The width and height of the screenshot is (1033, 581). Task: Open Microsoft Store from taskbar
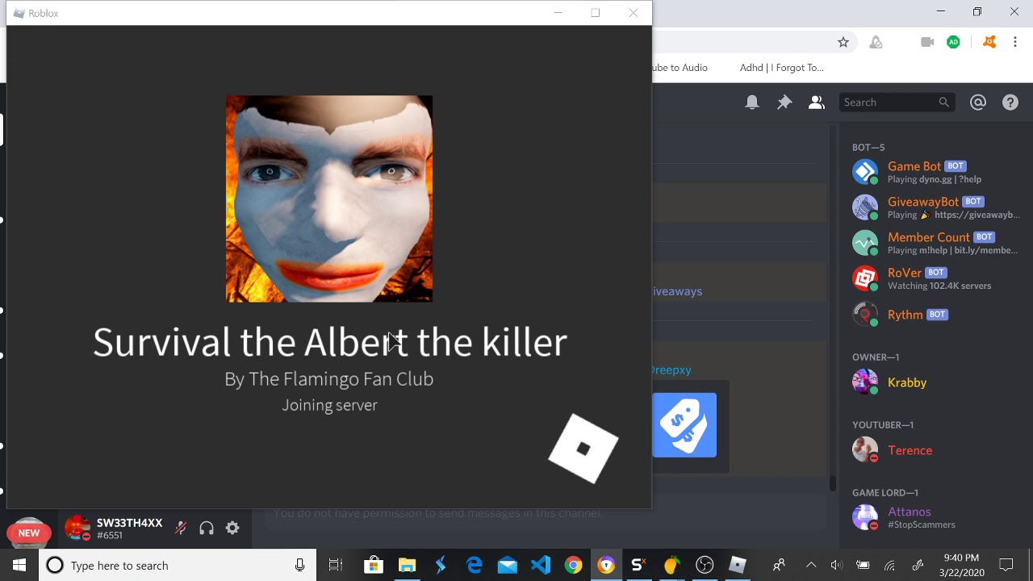tap(373, 566)
